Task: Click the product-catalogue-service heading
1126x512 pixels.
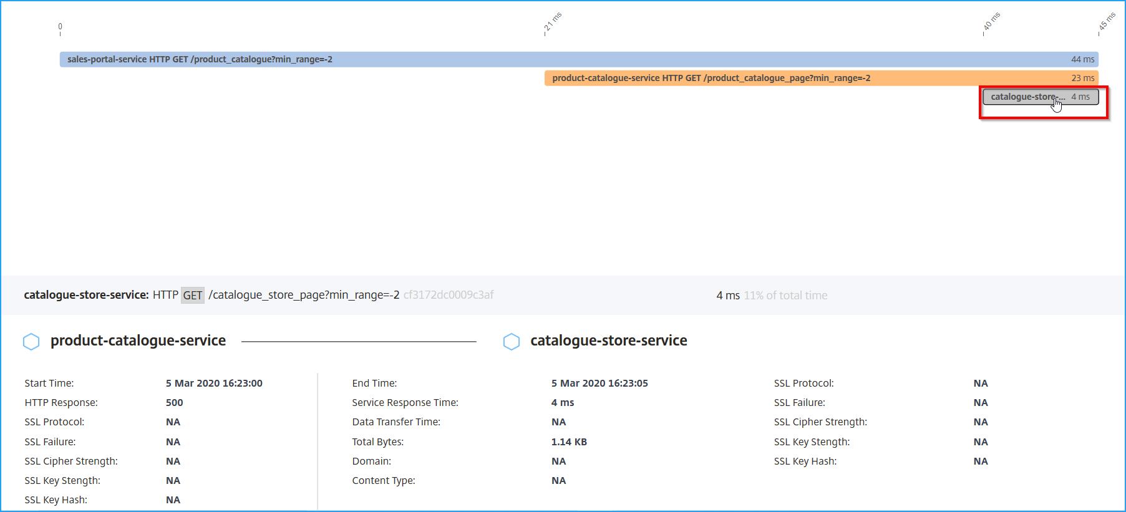Action: (138, 341)
